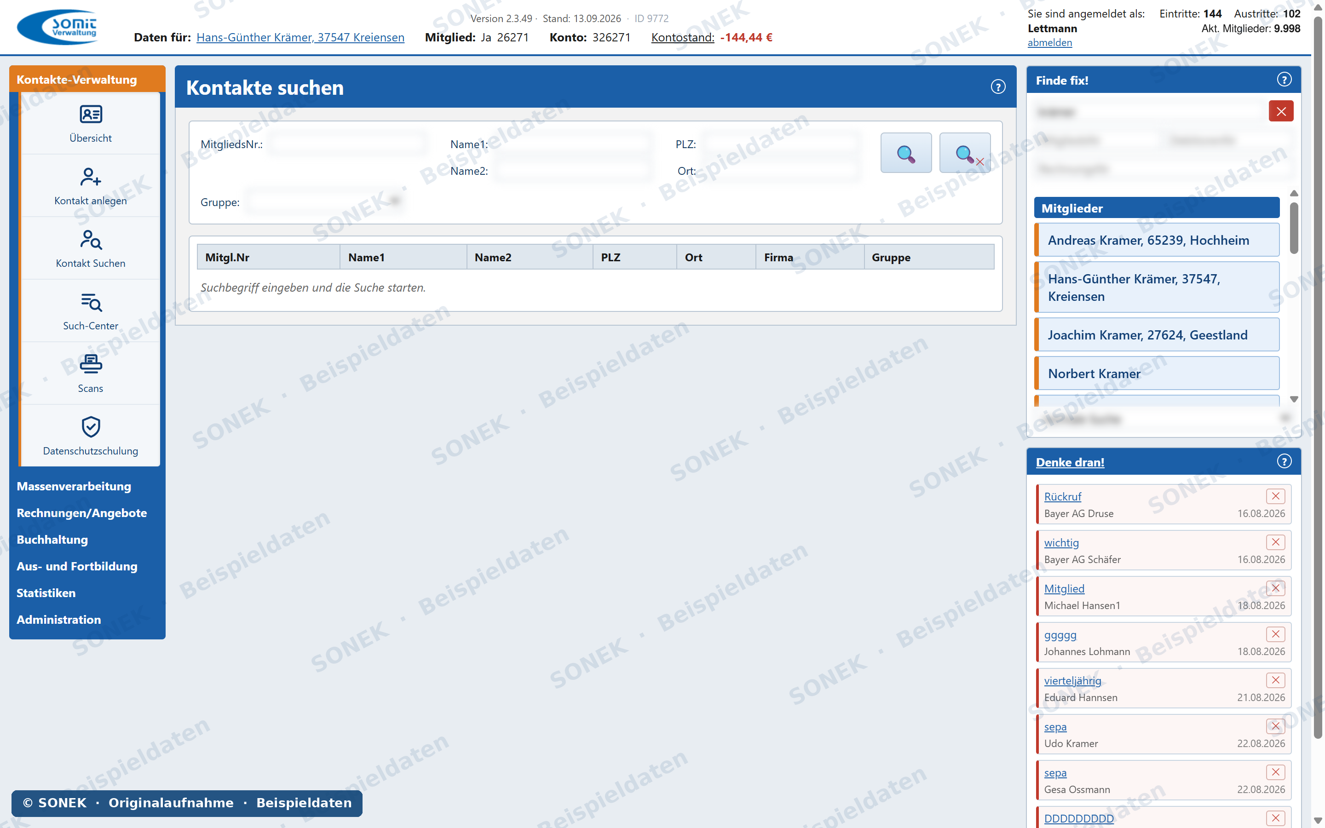Clear Finde fix! search with red X

[1281, 112]
